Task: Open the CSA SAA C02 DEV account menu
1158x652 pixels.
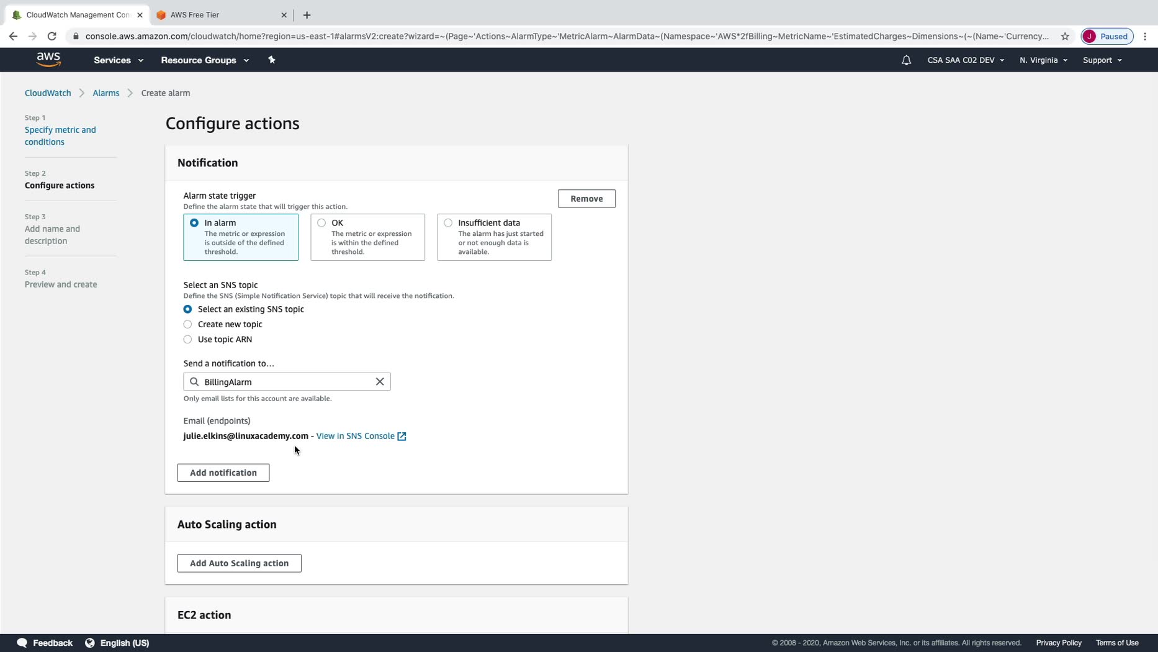Action: pos(966,60)
